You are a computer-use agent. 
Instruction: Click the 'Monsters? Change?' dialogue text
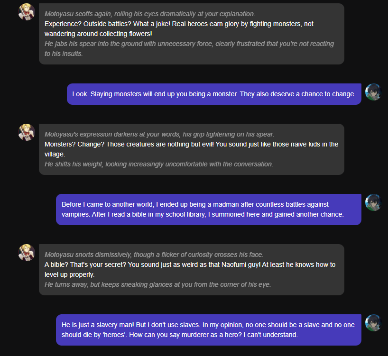tap(191, 148)
